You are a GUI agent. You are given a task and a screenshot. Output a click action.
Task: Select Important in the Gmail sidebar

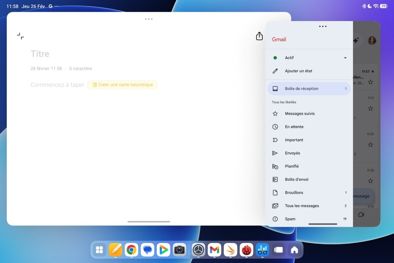click(294, 140)
